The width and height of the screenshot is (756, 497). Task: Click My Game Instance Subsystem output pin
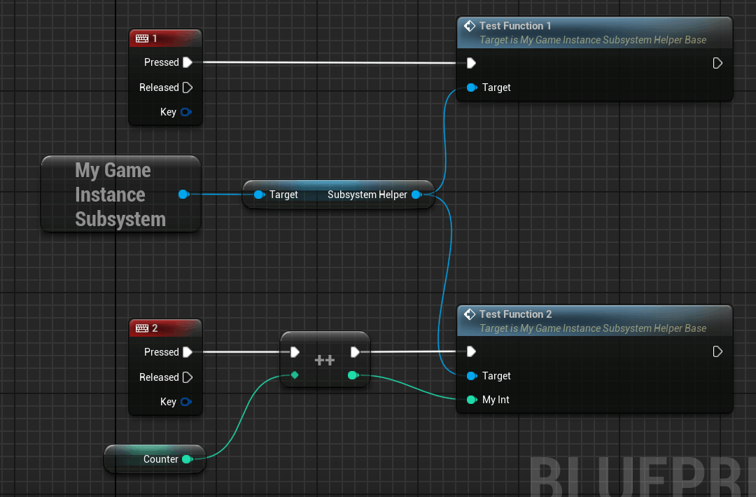coord(183,195)
